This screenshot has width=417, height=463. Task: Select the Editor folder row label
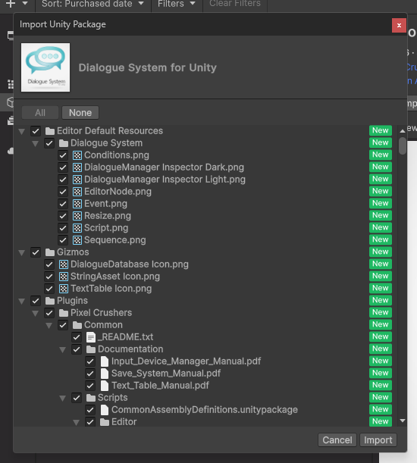pos(124,421)
